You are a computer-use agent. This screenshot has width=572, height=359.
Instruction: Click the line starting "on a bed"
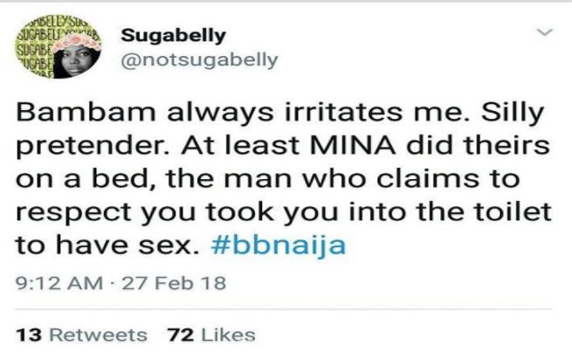[x=262, y=181]
